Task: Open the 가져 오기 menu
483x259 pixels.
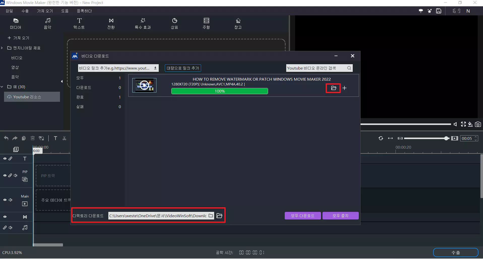Action: (45, 11)
